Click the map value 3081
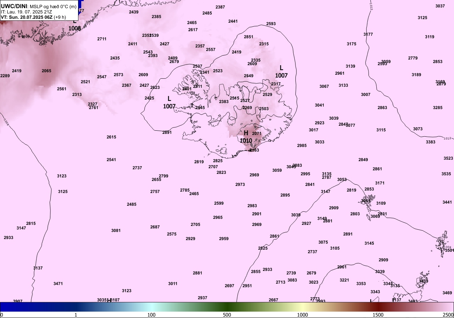The width and height of the screenshot is (454, 318). 116,231
